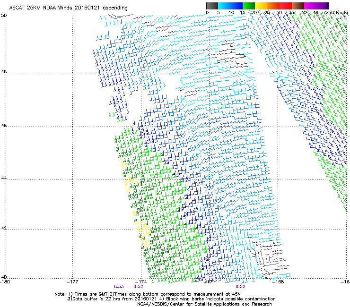Click latitude label 42
350x307 pixels.
click(x=4, y=229)
